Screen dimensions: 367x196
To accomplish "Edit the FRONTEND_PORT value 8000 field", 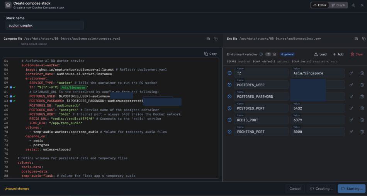I will 318,132.
